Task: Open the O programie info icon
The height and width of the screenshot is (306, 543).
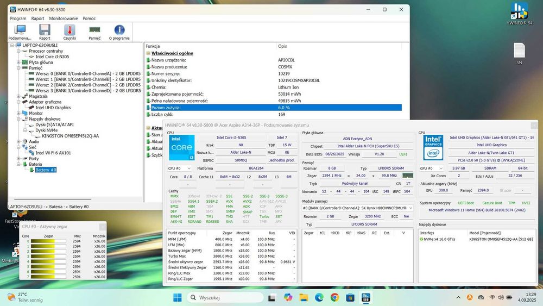Action: (119, 33)
